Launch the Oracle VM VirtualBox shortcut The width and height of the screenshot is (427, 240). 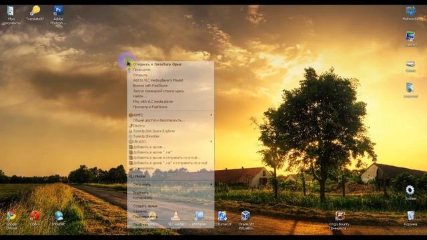click(246, 220)
